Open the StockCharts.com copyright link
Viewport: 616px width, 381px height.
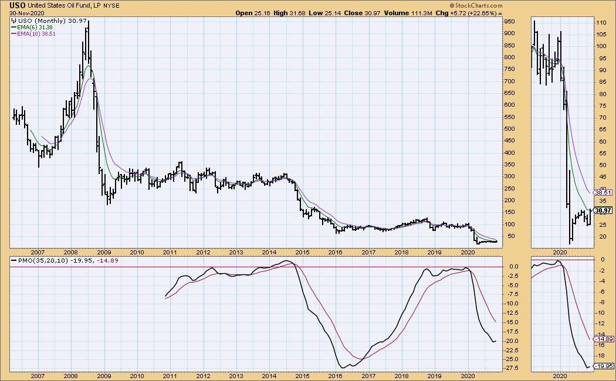tap(476, 5)
